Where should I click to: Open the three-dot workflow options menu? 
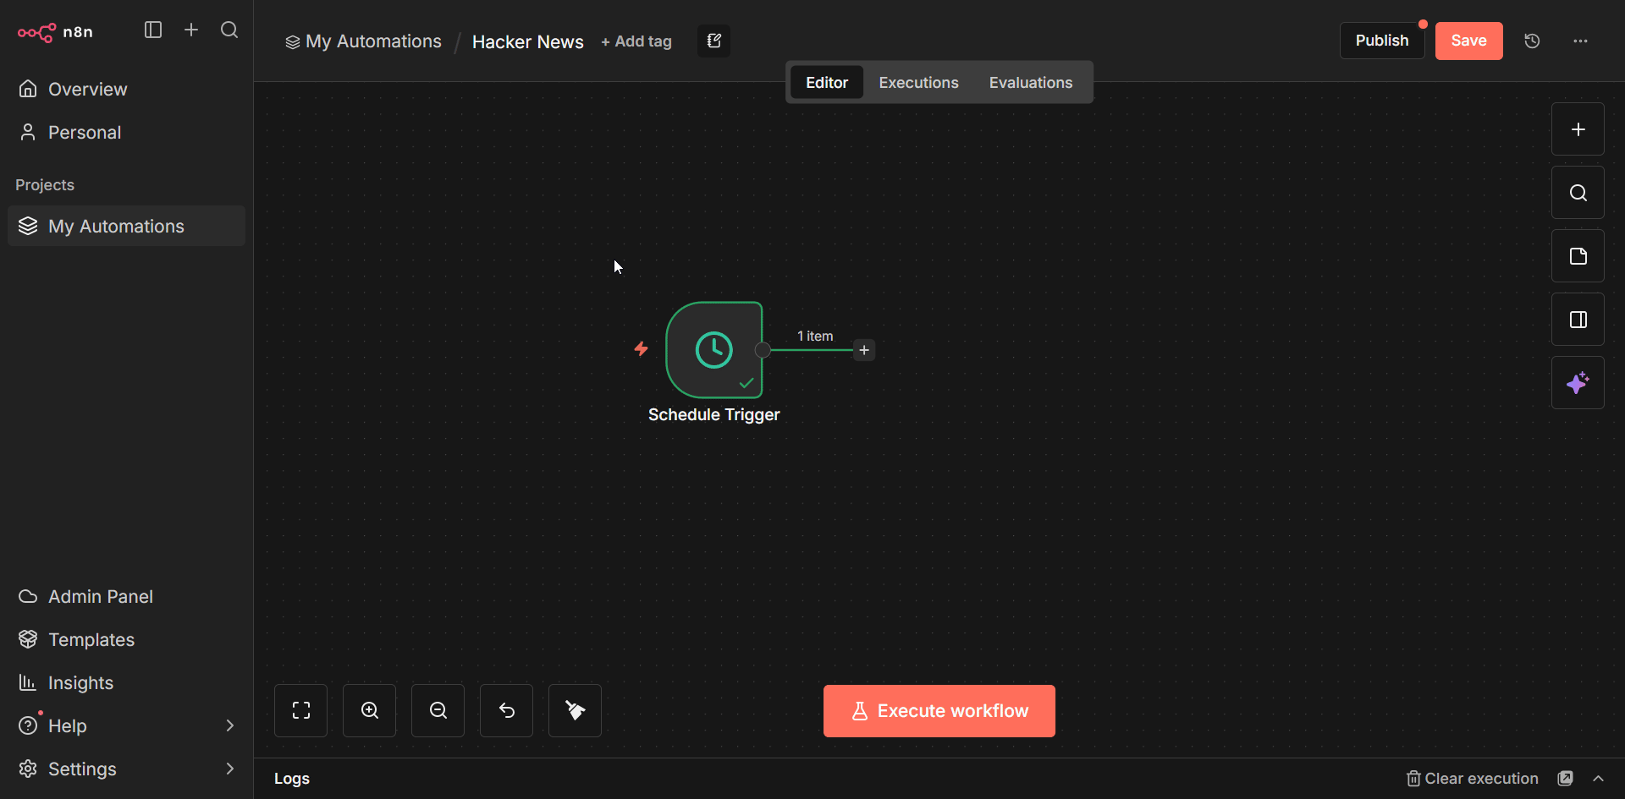coord(1580,41)
